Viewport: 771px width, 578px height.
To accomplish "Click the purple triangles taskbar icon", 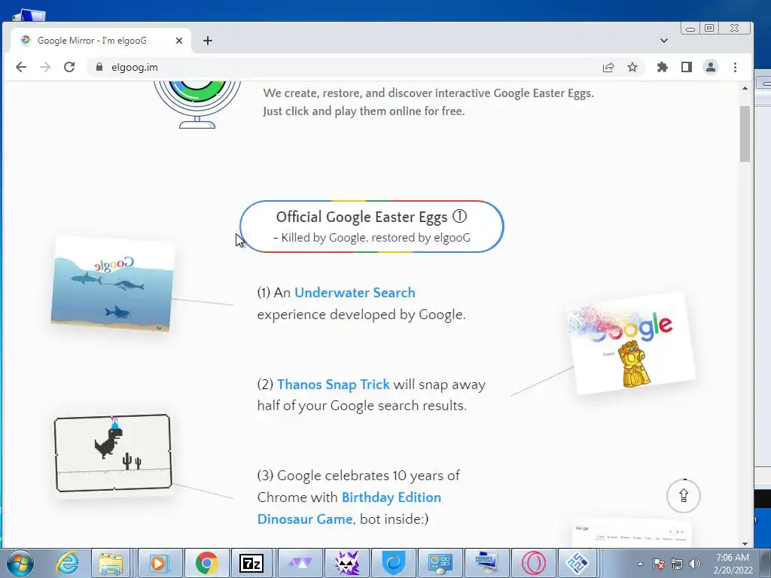I will coord(300,563).
